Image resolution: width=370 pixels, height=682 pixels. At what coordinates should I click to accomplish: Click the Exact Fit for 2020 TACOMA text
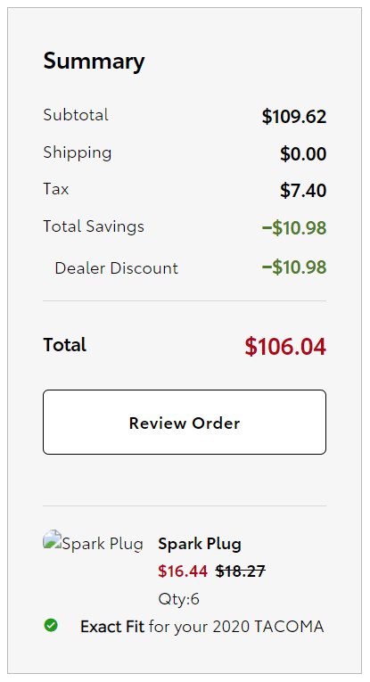201,627
